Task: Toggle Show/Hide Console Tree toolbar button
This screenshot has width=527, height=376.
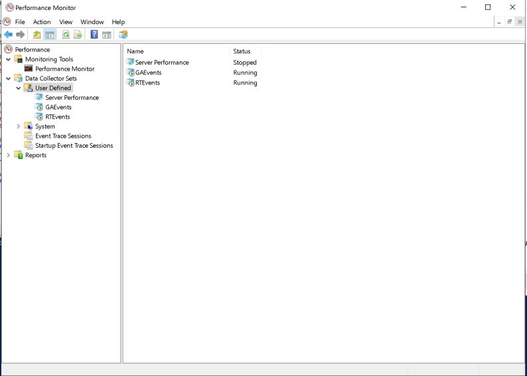Action: click(x=50, y=35)
